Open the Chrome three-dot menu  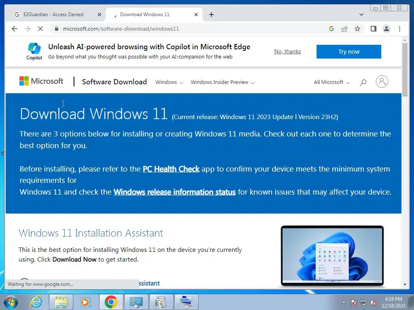(400, 29)
